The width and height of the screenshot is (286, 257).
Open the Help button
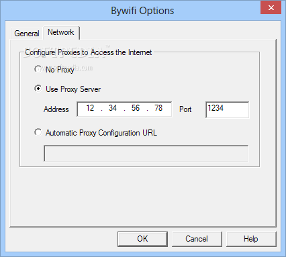pos(251,239)
